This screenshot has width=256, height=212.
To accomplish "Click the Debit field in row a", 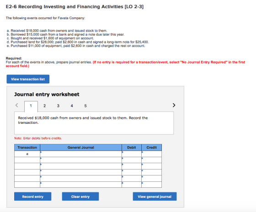I will pos(132,154).
